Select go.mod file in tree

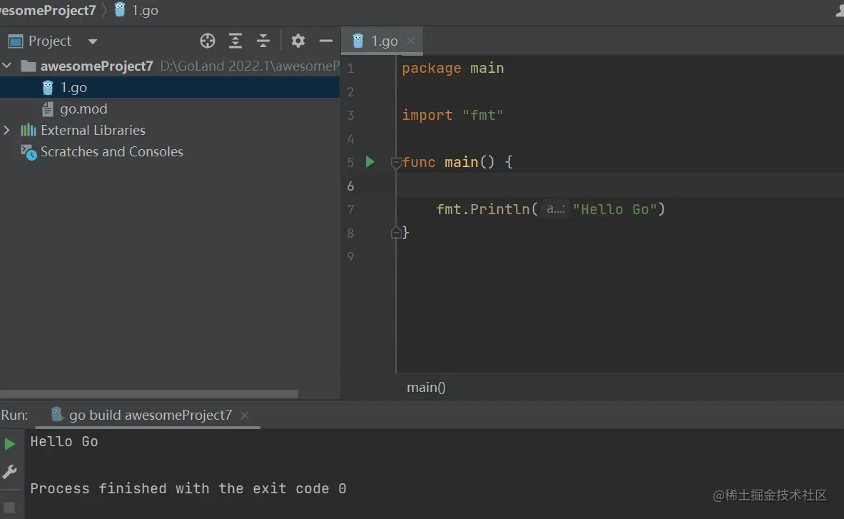[83, 109]
